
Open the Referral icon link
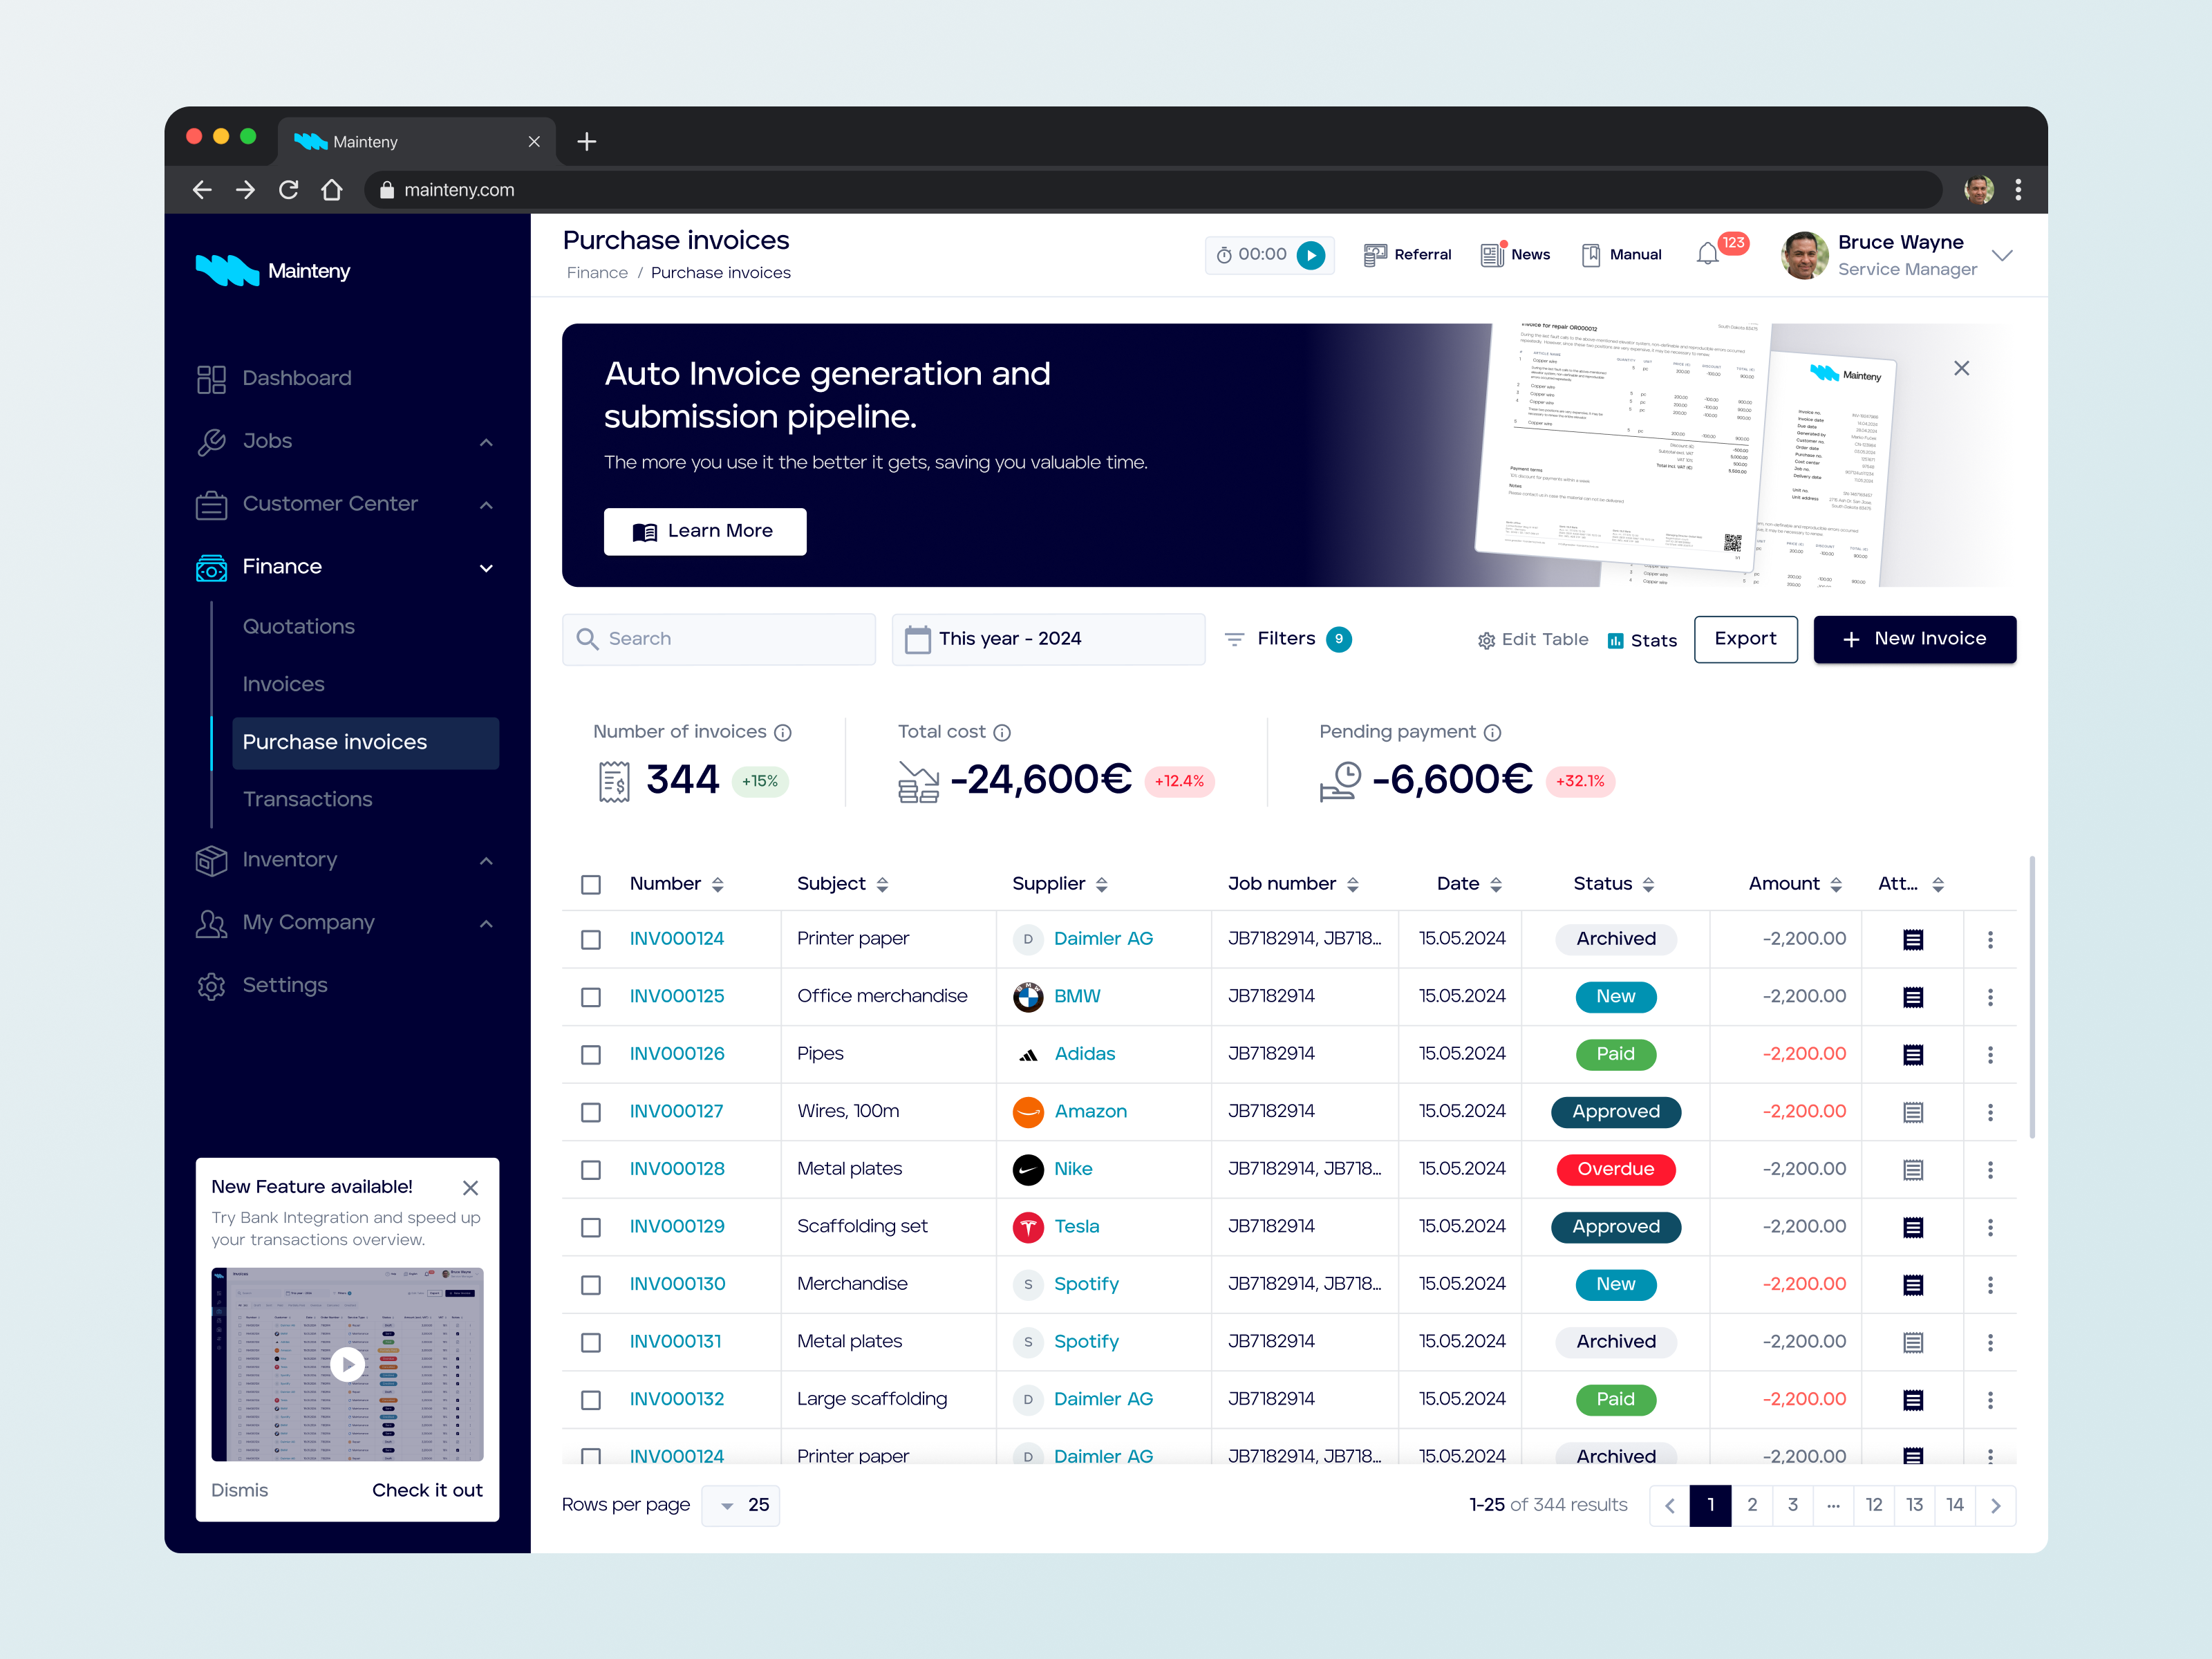(1407, 255)
